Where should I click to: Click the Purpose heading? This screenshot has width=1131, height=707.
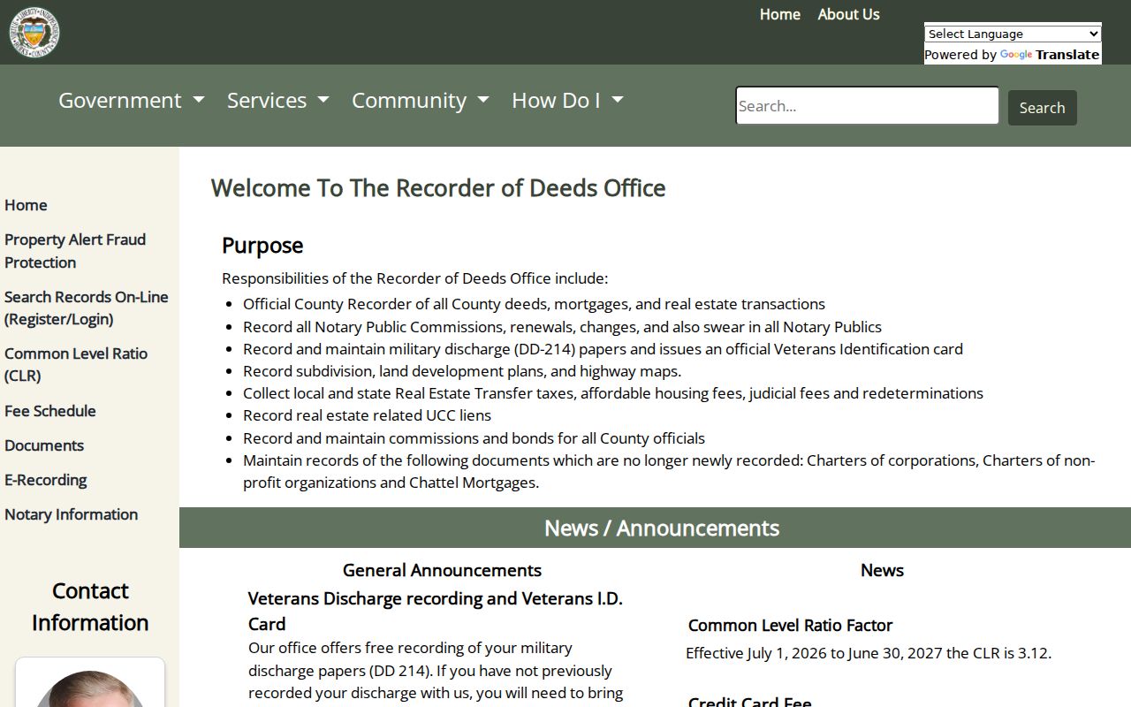(x=262, y=246)
